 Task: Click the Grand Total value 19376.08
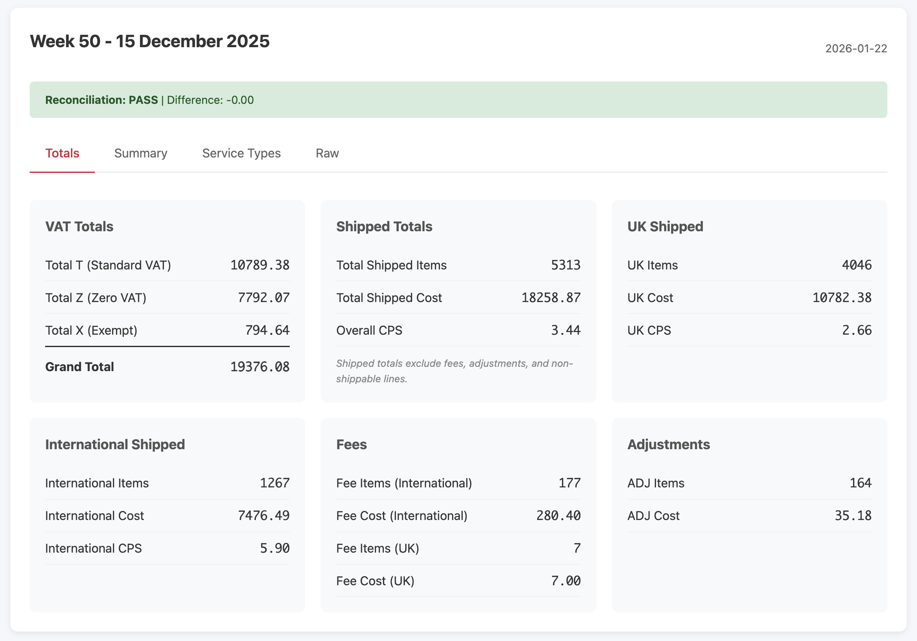[260, 367]
